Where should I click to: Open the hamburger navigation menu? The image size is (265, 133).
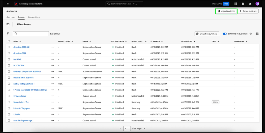click(x=8, y=4)
